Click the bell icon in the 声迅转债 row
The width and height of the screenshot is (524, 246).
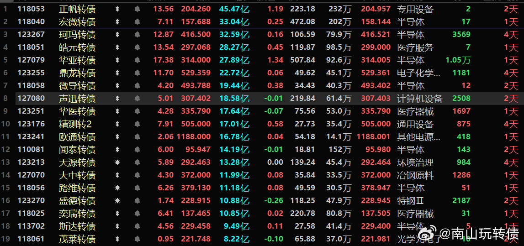tap(137, 99)
